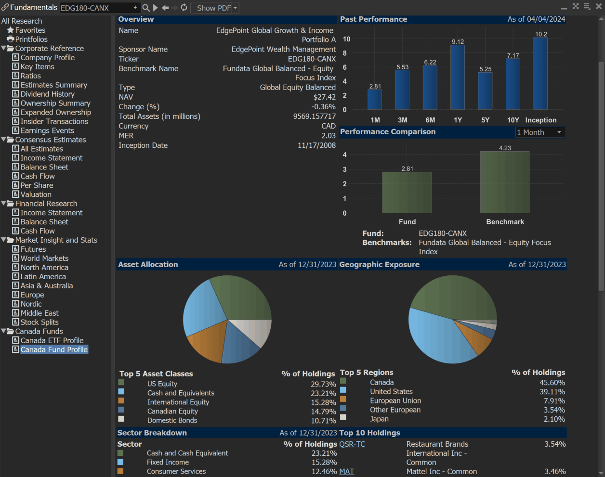Open Income Statement under Consensus Estimates
The width and height of the screenshot is (605, 477).
[52, 158]
